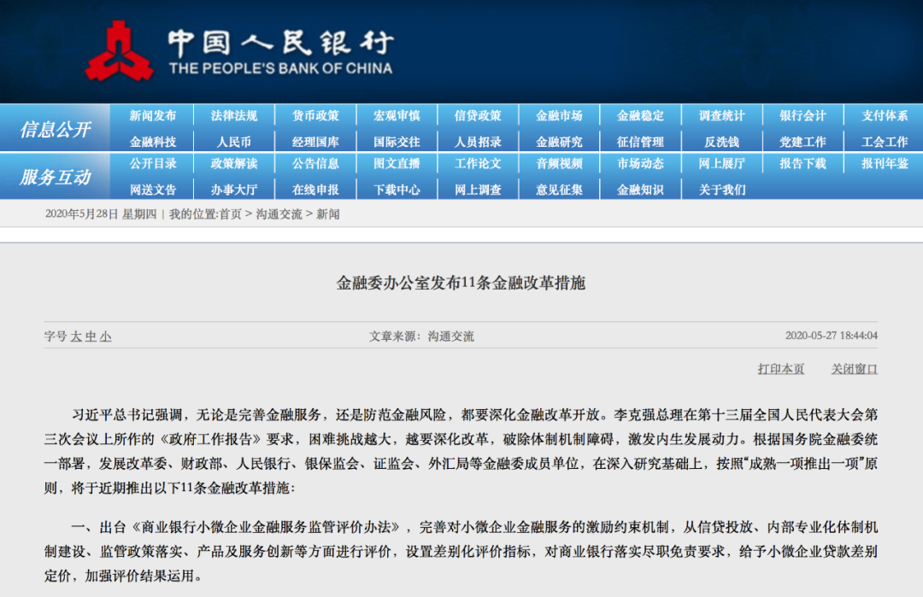This screenshot has width=923, height=597.
Task: Click 关闭窗口 to close the window
Action: (x=854, y=369)
